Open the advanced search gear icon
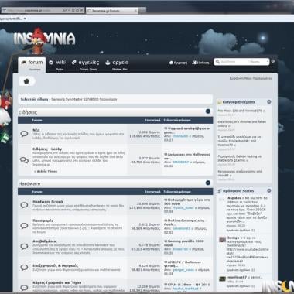The height and width of the screenshot is (294, 294). pos(273,61)
